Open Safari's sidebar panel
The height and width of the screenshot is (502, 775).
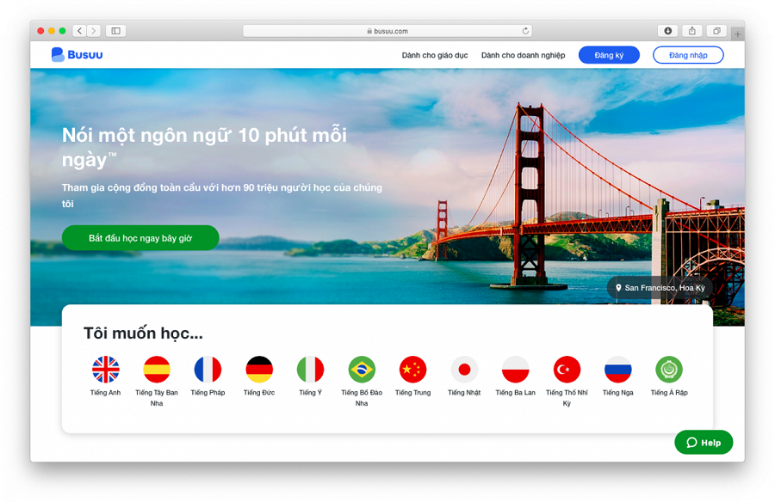pyautogui.click(x=115, y=31)
